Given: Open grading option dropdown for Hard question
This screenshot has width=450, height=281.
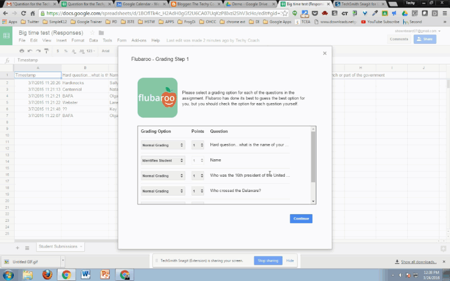Looking at the screenshot, I should (x=163, y=145).
